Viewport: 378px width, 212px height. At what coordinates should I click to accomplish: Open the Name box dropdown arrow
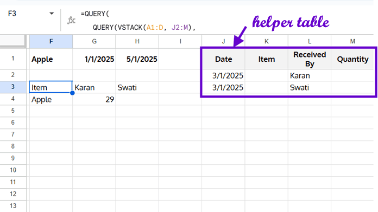point(52,14)
